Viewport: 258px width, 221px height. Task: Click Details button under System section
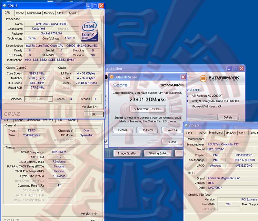(229, 117)
